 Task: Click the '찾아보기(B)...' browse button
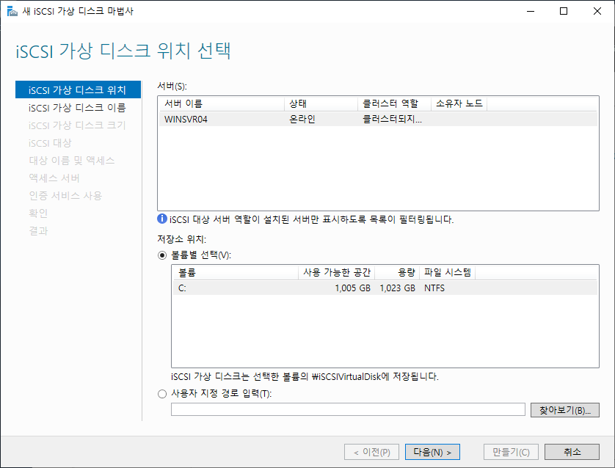(565, 410)
